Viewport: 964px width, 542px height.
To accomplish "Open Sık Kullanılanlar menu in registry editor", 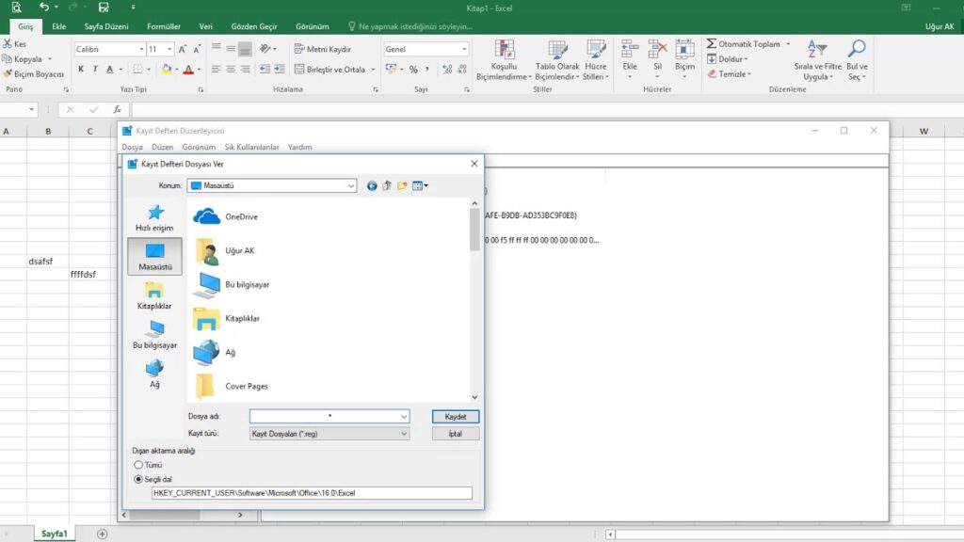I will click(x=251, y=148).
